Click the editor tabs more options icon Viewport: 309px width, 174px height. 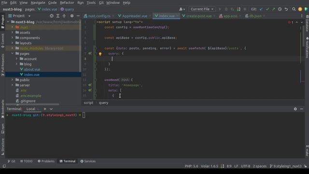[x=302, y=16]
